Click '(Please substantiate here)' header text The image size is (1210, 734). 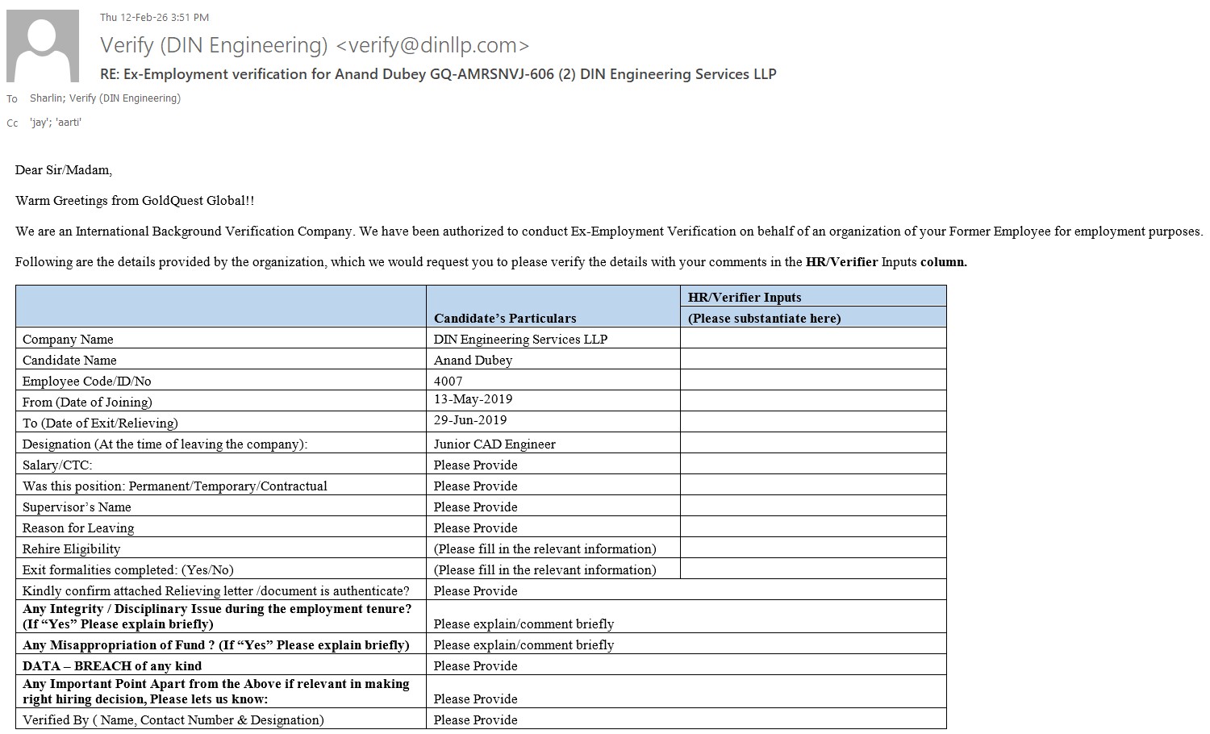(764, 318)
